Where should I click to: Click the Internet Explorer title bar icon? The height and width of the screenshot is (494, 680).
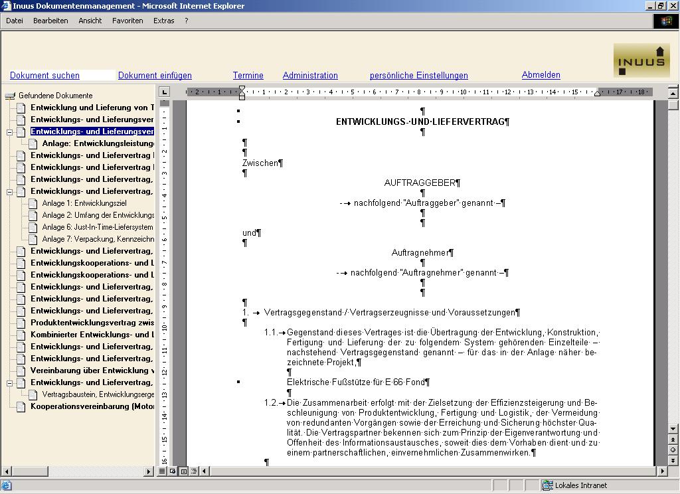(5, 5)
